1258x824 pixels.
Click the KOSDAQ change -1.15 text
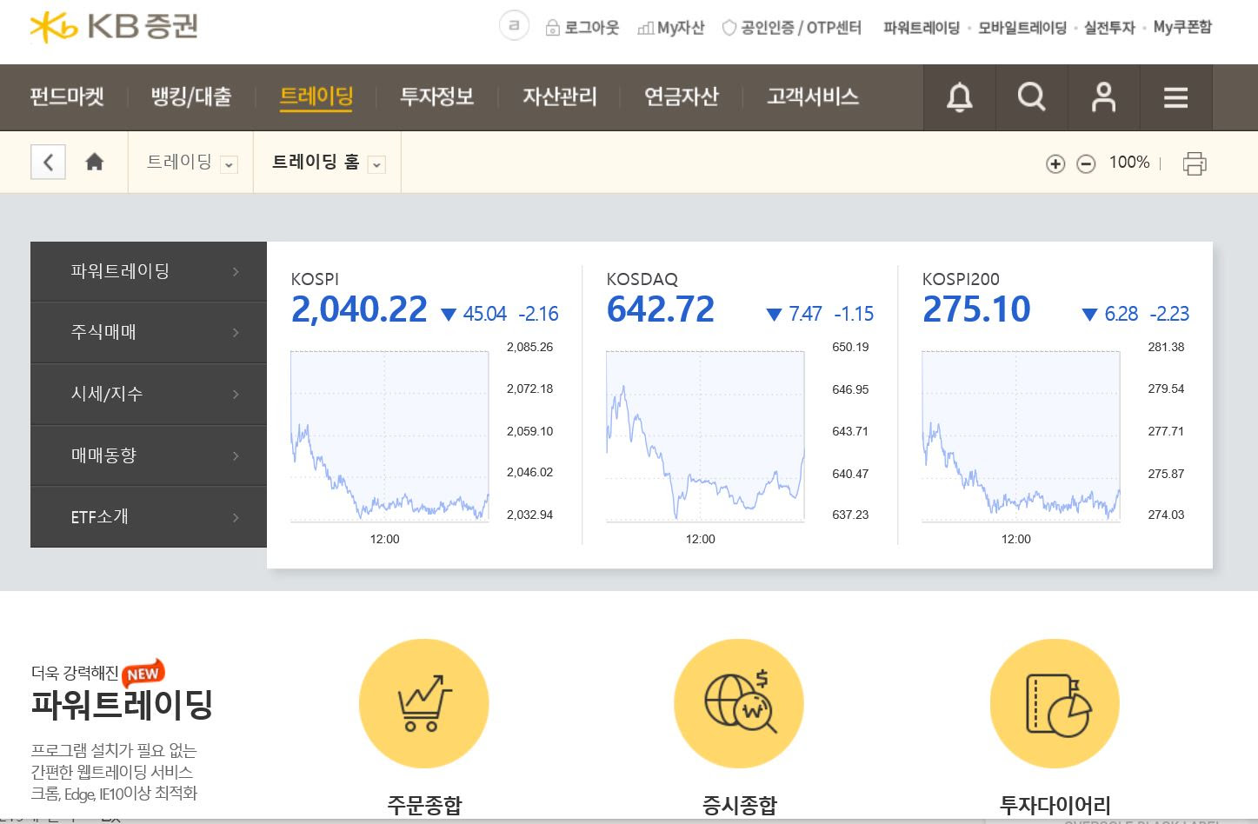tap(854, 314)
